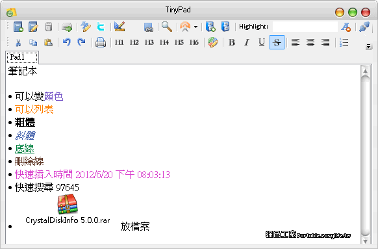The width and height of the screenshot is (378, 249).
Task: Delete pad using trash can icon
Action: [x=49, y=27]
